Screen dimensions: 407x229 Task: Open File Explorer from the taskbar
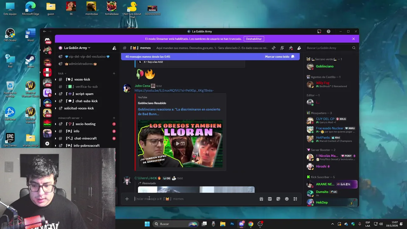tap(223, 224)
